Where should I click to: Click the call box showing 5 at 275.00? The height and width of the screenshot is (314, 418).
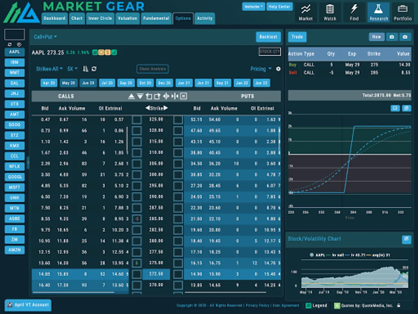(137, 263)
